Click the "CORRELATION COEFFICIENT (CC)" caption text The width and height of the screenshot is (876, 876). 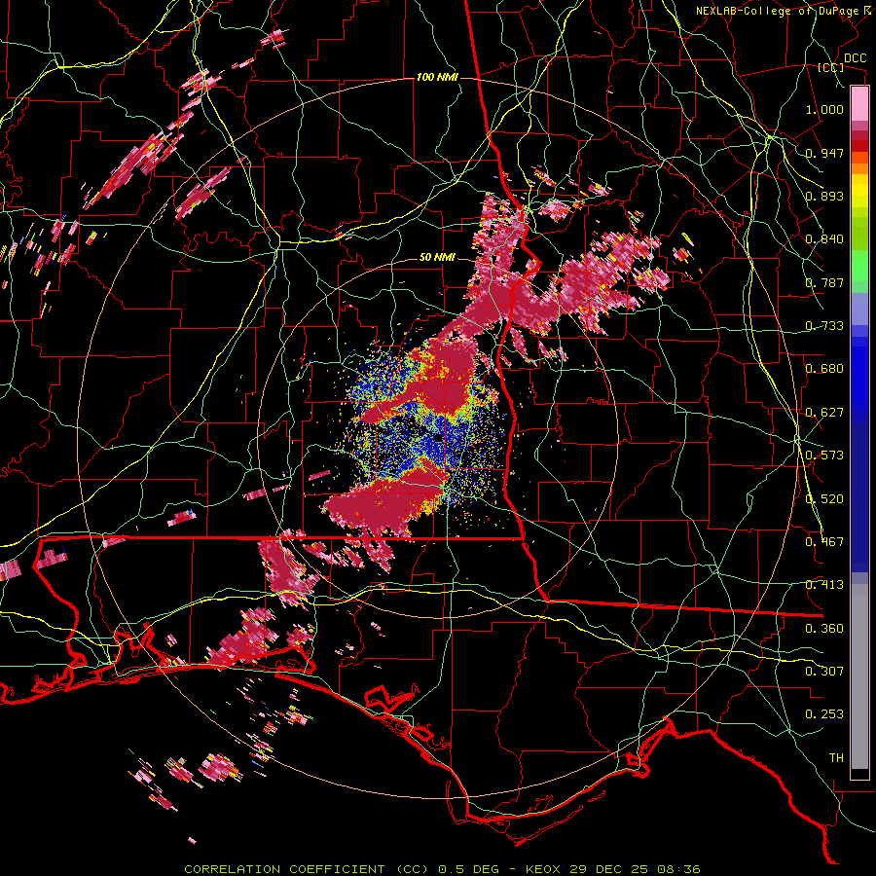307,869
